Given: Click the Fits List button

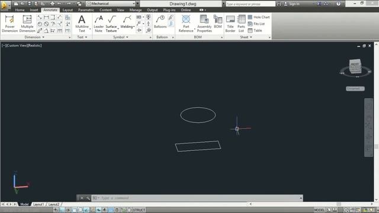Looking at the screenshot, I should pyautogui.click(x=256, y=24).
